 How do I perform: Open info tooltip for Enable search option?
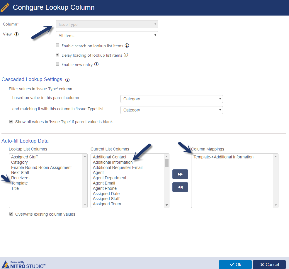pyautogui.click(x=127, y=45)
